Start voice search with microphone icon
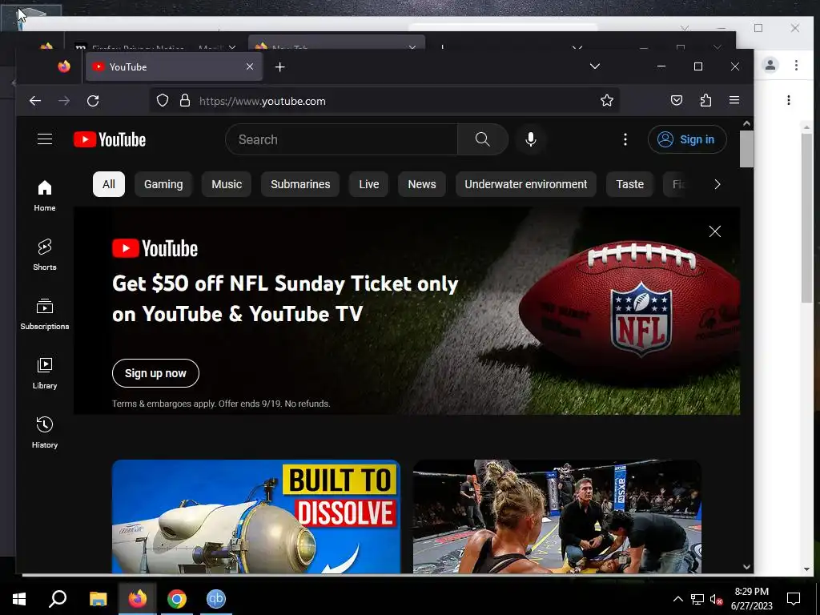This screenshot has height=615, width=820. (530, 139)
